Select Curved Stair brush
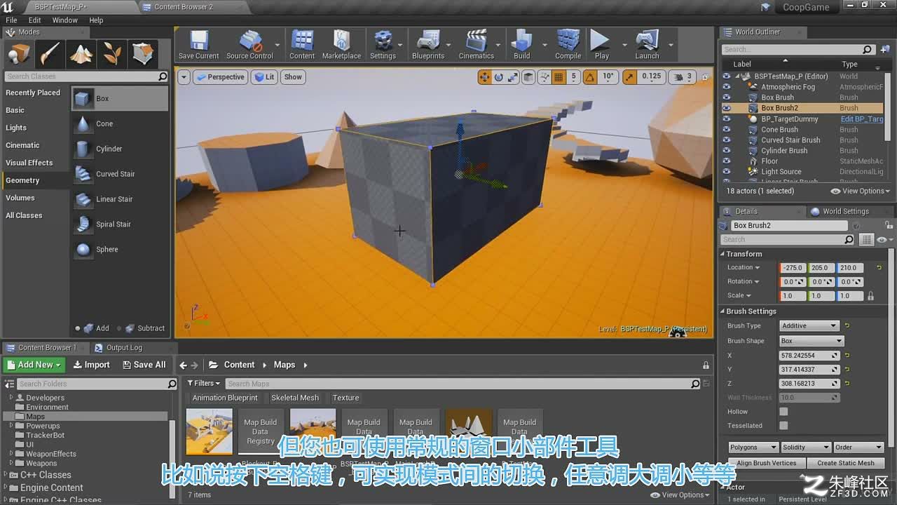Screen dimensions: 897x505 click(x=120, y=175)
